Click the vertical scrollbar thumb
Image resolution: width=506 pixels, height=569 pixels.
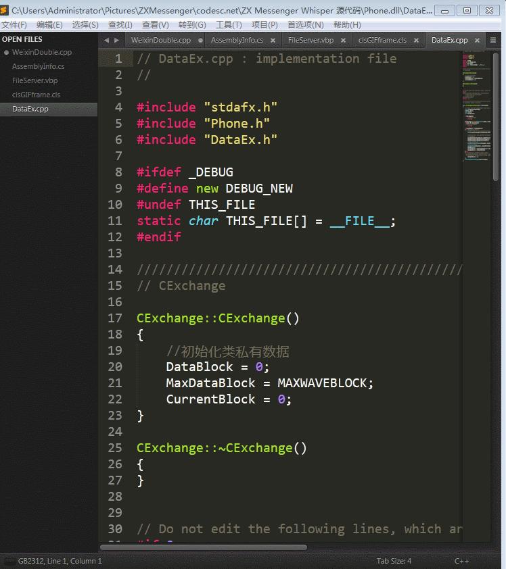(496, 117)
